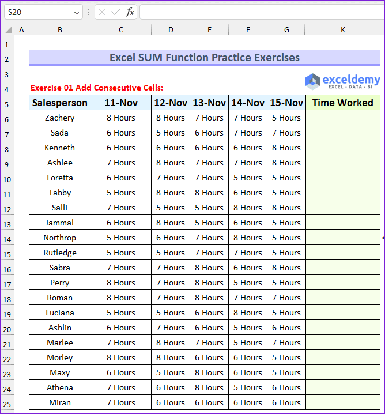The height and width of the screenshot is (414, 385).
Task: Select column G header
Action: point(286,29)
